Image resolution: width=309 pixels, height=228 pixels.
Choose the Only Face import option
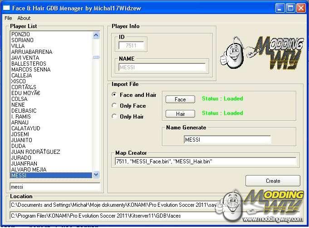(114, 106)
